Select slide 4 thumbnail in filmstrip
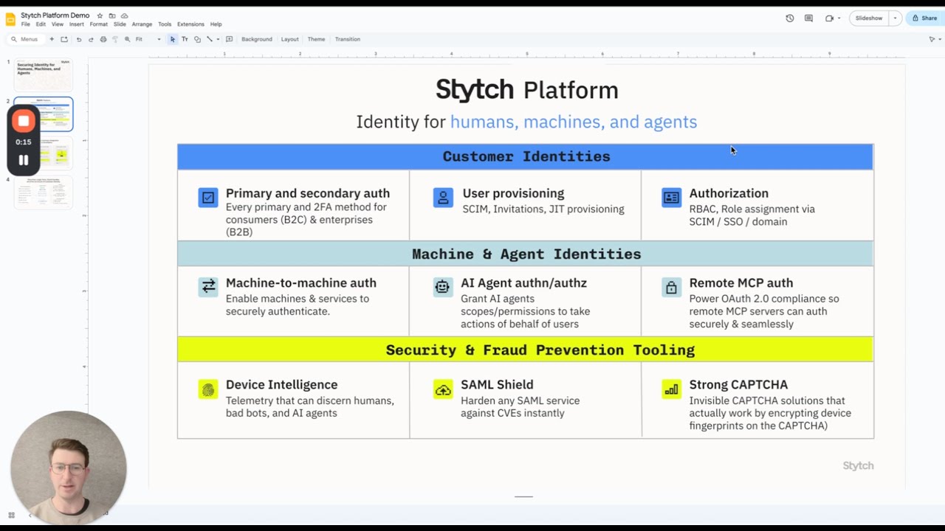Screen dimensions: 945x531 click(x=44, y=192)
